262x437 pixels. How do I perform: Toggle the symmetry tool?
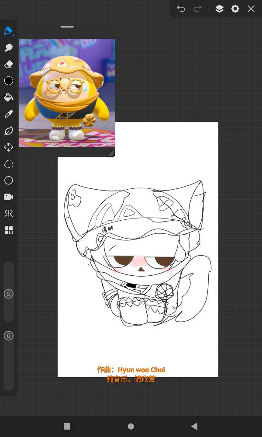point(8,214)
